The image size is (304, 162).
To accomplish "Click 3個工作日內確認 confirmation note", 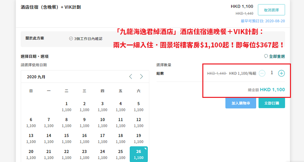I will pos(86,39).
